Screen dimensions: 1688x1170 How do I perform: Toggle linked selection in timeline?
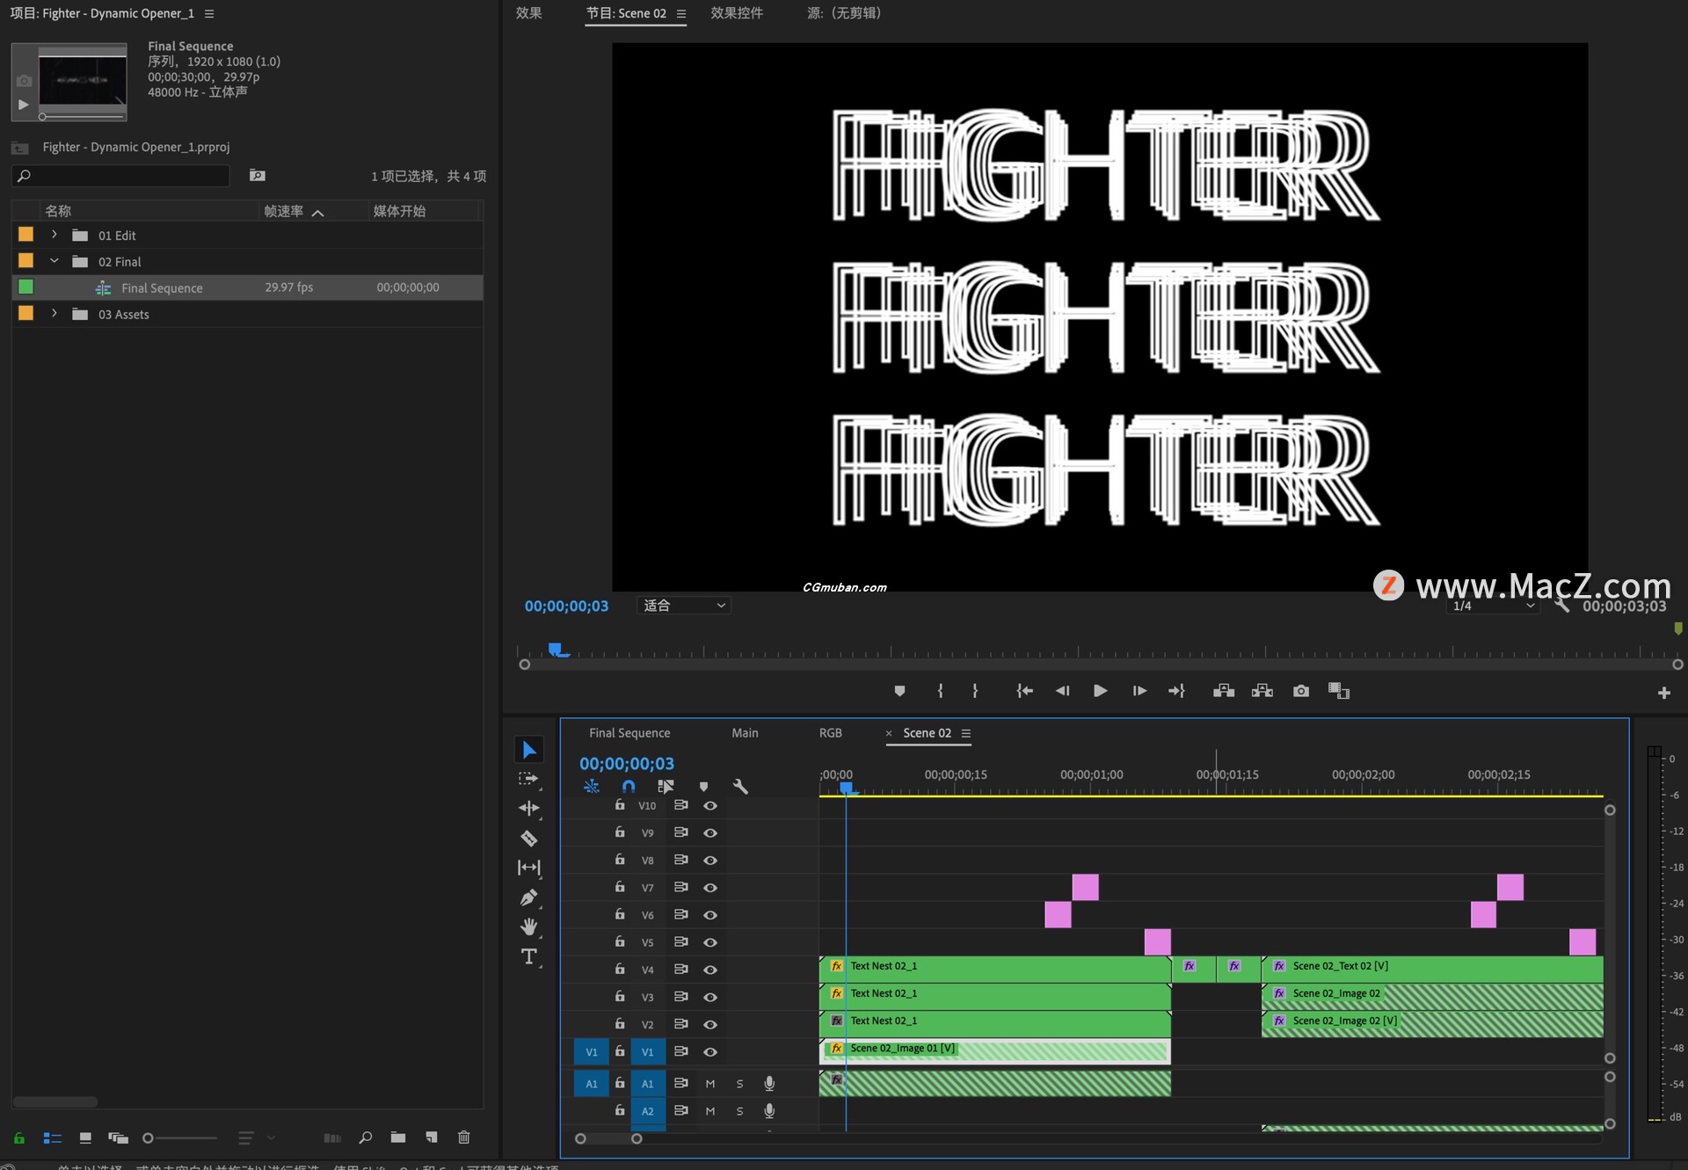(x=666, y=786)
